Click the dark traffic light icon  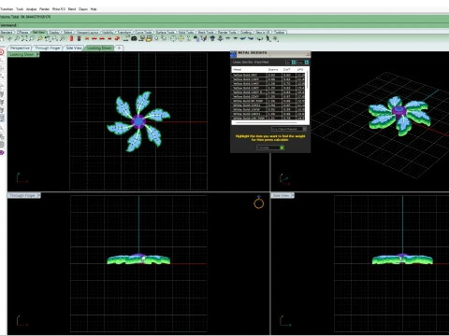coord(80,38)
